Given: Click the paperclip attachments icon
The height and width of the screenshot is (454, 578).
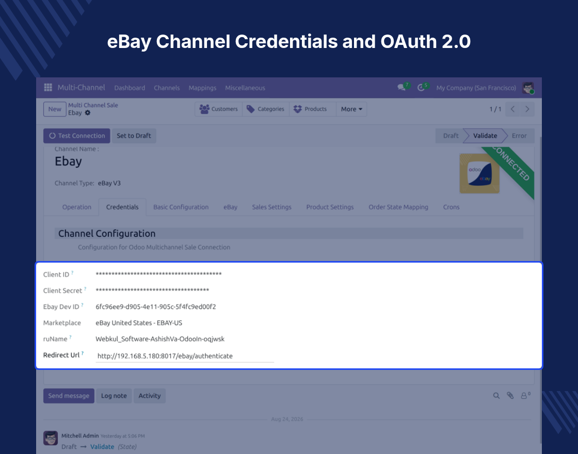Looking at the screenshot, I should coord(510,395).
